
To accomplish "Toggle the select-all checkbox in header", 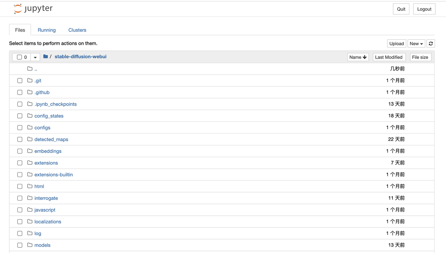I will 19,57.
